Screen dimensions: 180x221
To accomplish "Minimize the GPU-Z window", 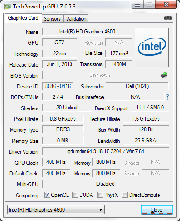I will (138, 5).
